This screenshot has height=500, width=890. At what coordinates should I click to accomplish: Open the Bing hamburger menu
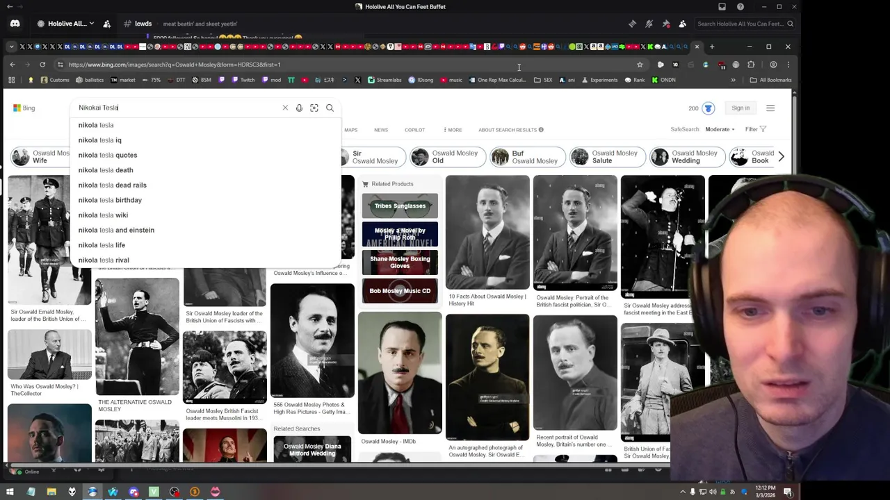(x=770, y=108)
